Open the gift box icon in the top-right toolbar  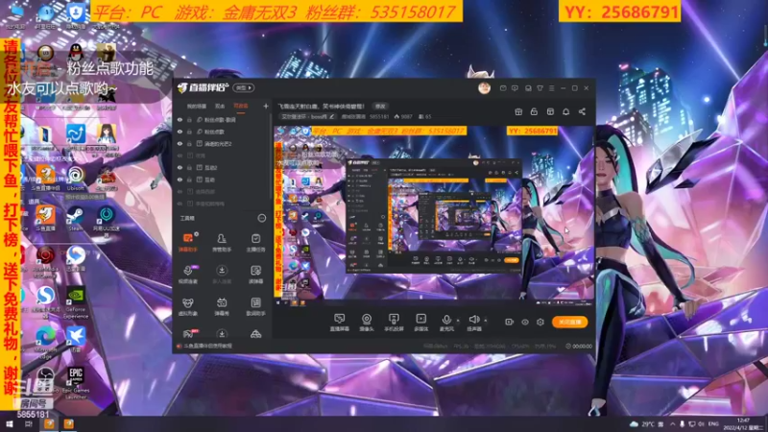click(518, 111)
